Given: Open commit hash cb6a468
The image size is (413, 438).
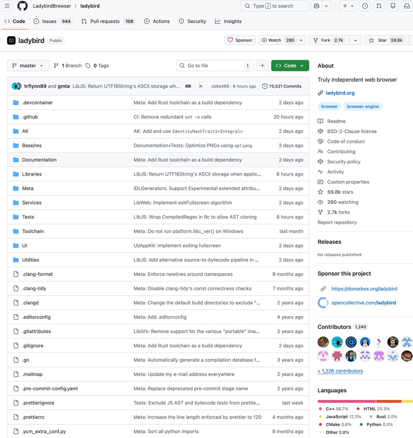Looking at the screenshot, I should pyautogui.click(x=220, y=86).
